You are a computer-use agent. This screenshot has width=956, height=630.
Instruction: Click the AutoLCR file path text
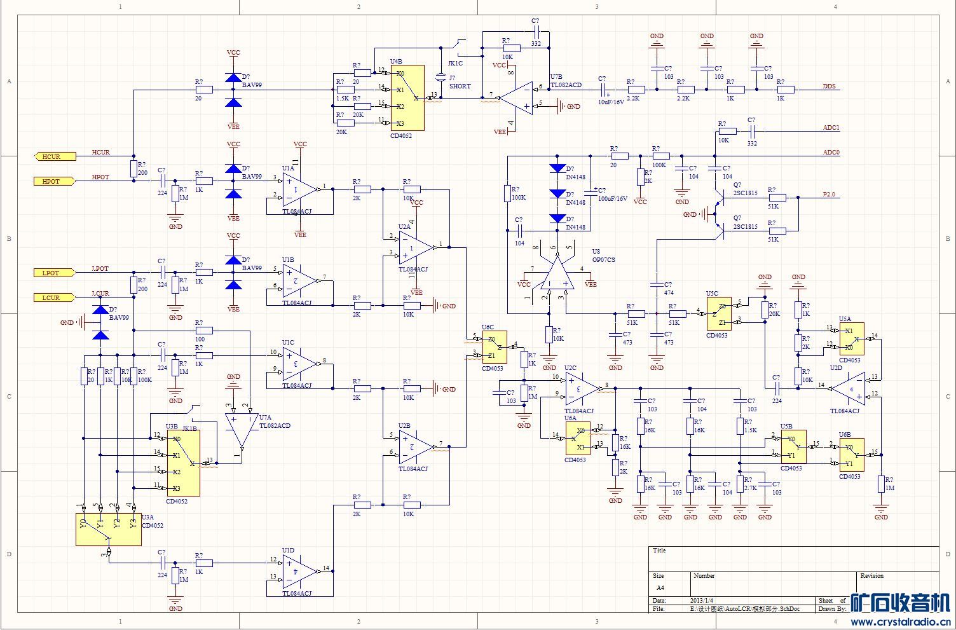tap(745, 608)
